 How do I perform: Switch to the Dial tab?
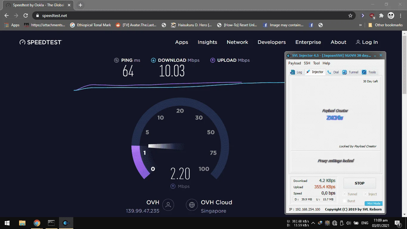tap(333, 72)
